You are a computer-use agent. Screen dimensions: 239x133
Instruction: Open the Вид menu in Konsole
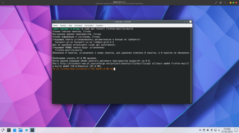pyautogui.click(x=70, y=25)
